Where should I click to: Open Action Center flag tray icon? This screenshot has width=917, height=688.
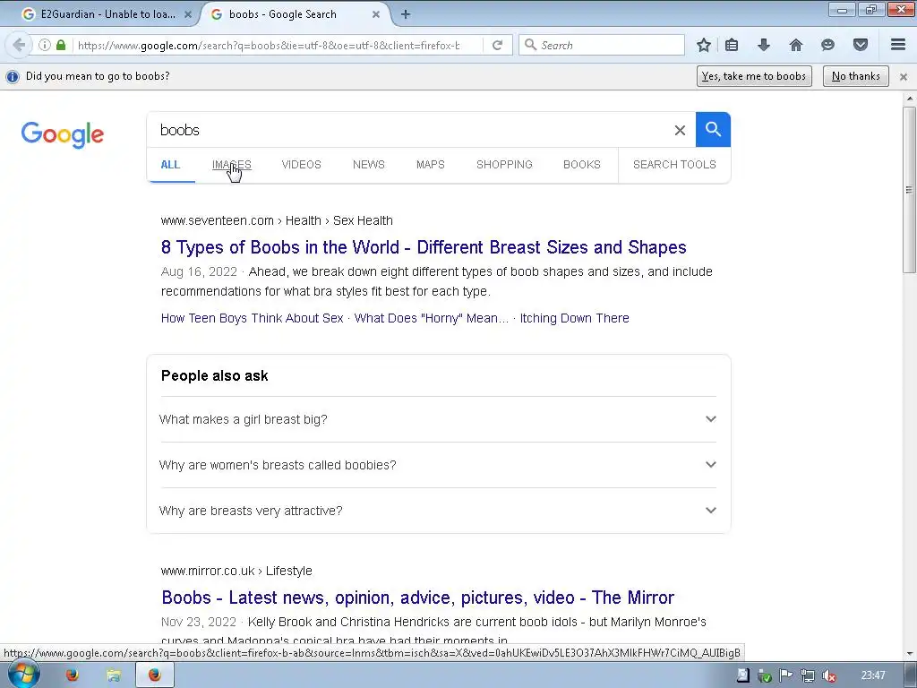786,675
